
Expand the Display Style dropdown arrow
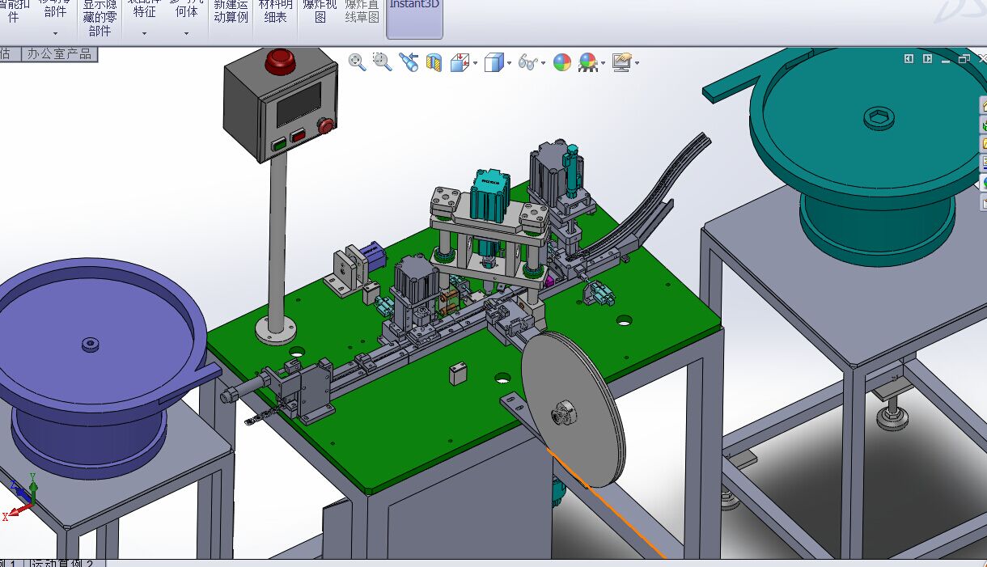pyautogui.click(x=510, y=63)
